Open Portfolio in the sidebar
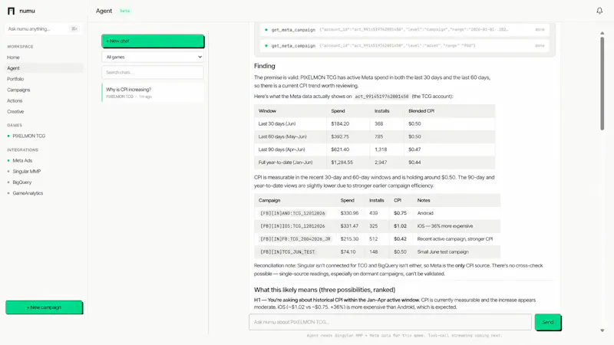Image resolution: width=614 pixels, height=345 pixels. click(15, 79)
